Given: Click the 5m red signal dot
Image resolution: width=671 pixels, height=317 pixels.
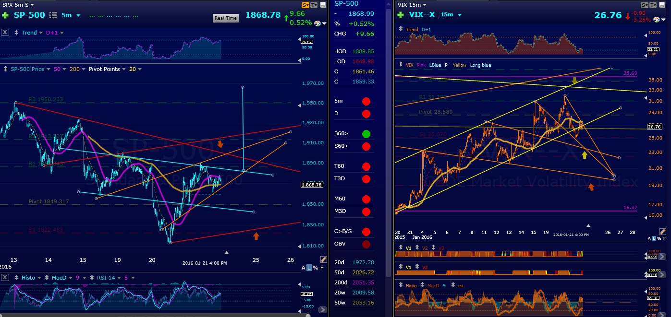Looking at the screenshot, I should pos(366,101).
